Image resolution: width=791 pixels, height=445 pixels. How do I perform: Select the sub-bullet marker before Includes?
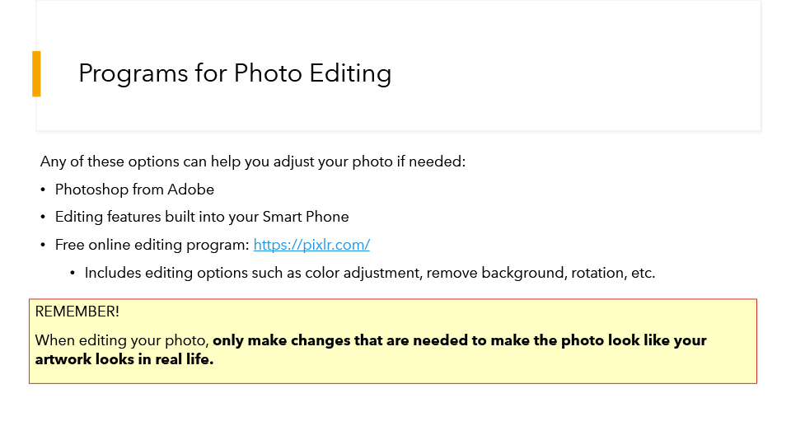tap(73, 273)
